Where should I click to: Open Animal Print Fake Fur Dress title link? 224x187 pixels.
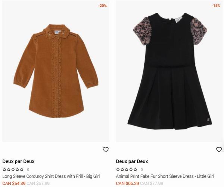tap(165, 176)
